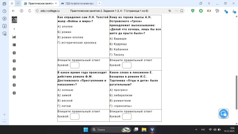The height and width of the screenshot is (134, 238).
Task: Open sidebar more options dots
Action: [4, 122]
